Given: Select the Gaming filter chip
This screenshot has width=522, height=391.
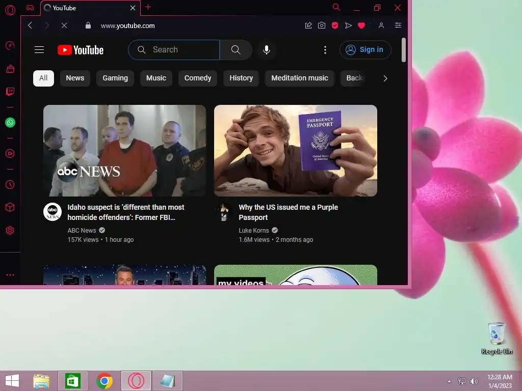Looking at the screenshot, I should 115,78.
